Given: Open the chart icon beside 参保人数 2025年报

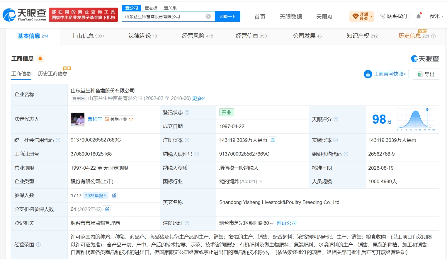Looking at the screenshot, I should click(x=114, y=195).
